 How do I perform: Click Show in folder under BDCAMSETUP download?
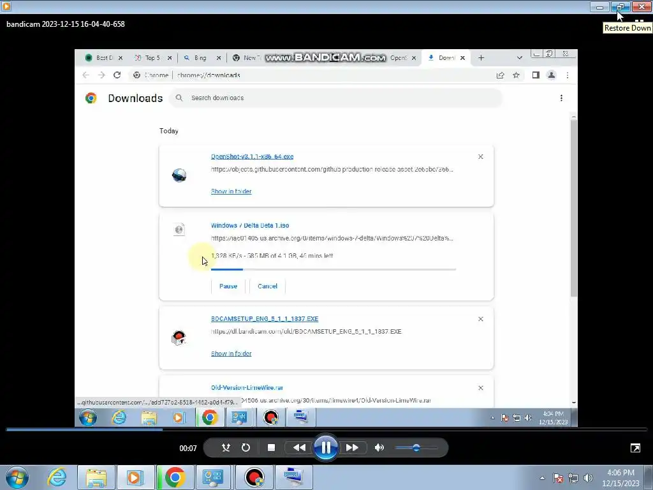click(x=231, y=353)
